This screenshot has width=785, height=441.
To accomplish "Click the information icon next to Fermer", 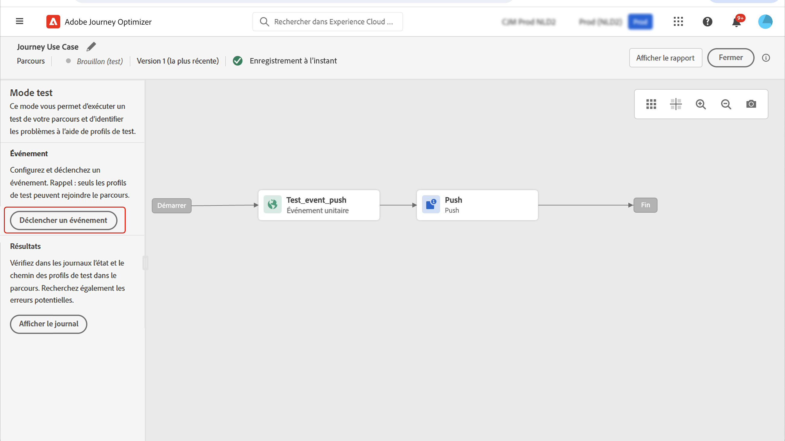I will (x=766, y=58).
